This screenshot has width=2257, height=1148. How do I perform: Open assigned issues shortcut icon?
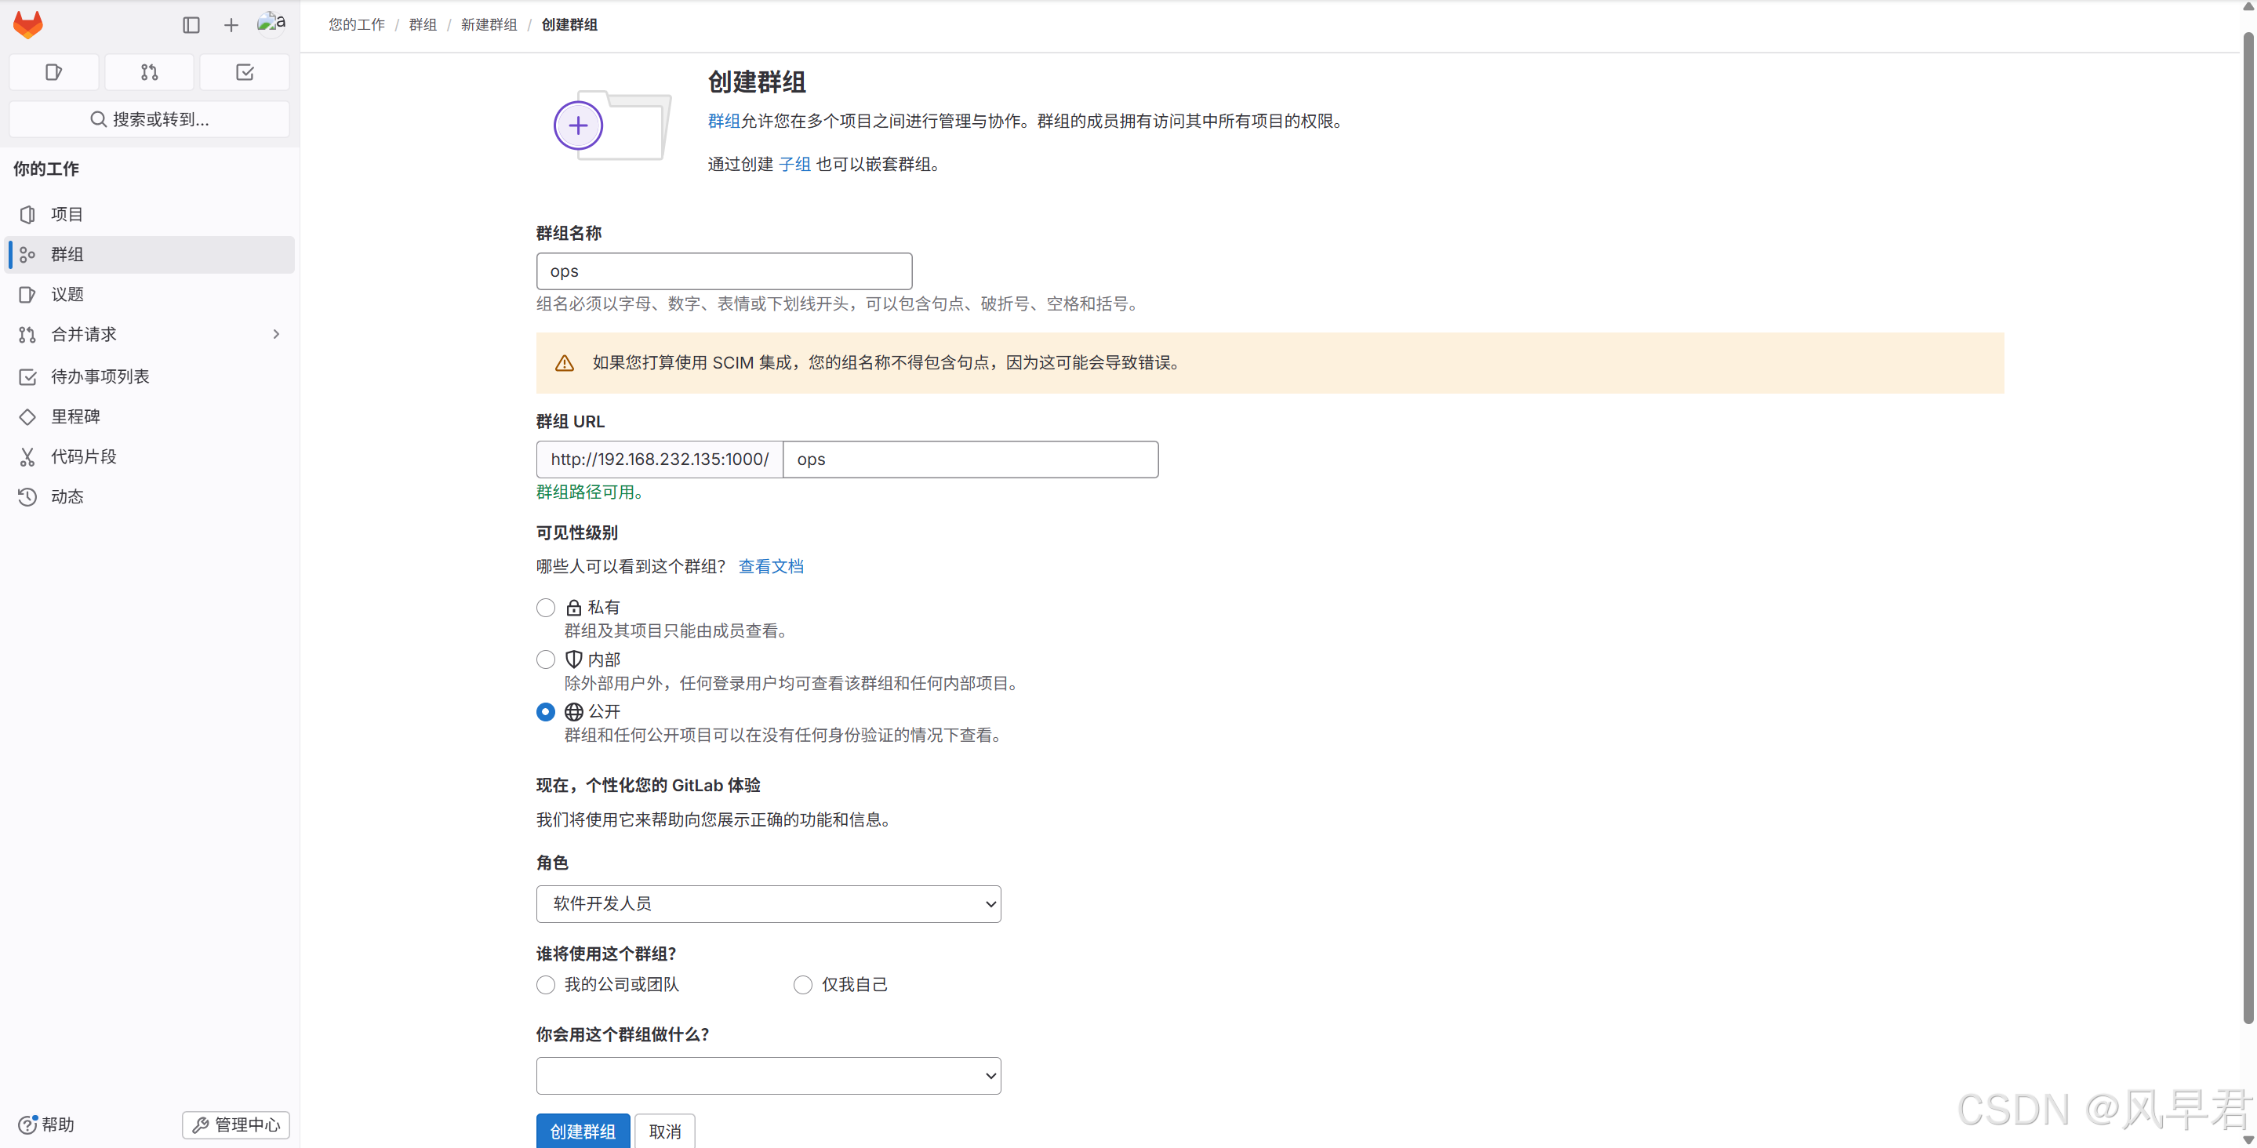53,72
